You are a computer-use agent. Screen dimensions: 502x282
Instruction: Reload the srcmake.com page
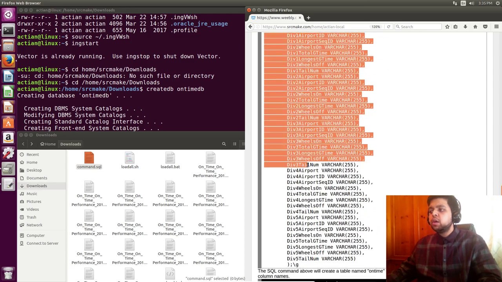[388, 27]
